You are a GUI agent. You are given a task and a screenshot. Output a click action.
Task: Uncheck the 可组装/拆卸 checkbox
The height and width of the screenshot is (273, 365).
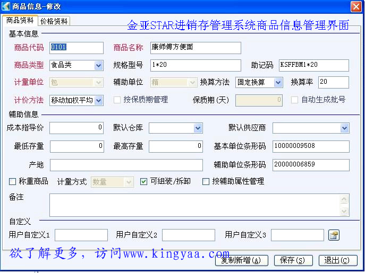click(144, 182)
